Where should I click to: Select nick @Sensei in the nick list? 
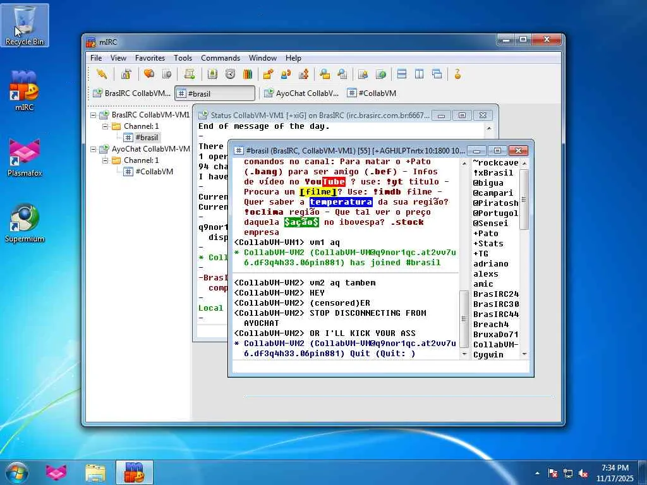coord(490,223)
